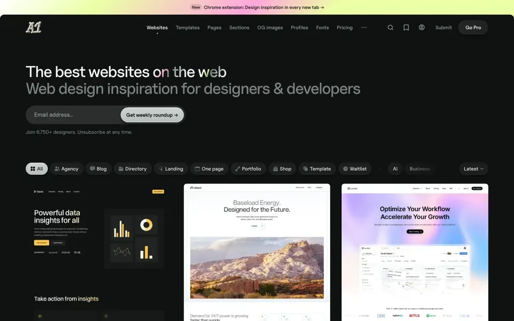The image size is (514, 321).
Task: Open the Latest sort dropdown
Action: (473, 169)
